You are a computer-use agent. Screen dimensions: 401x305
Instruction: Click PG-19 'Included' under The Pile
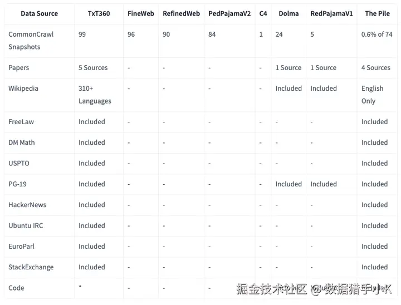tap(374, 184)
